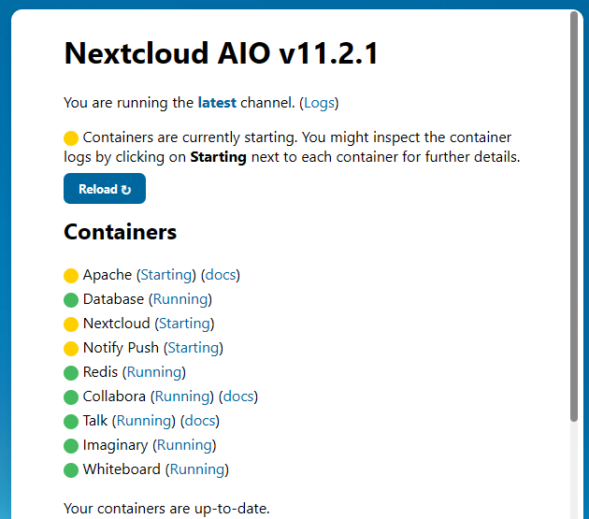Open the Talk docs link
The height and width of the screenshot is (519, 589).
pyautogui.click(x=199, y=421)
